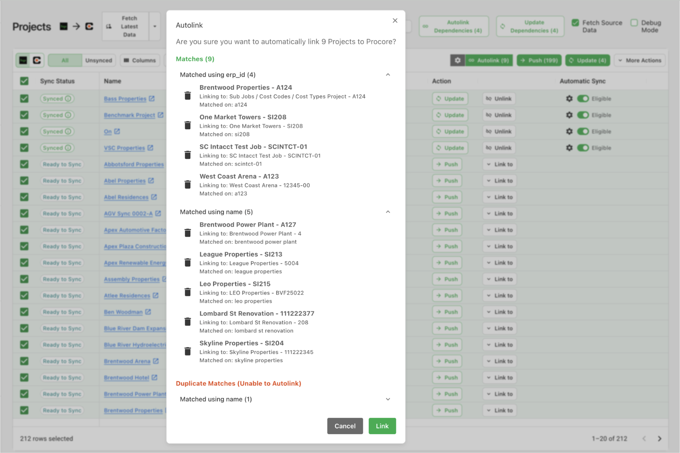Confirm with the Link button

pos(382,426)
